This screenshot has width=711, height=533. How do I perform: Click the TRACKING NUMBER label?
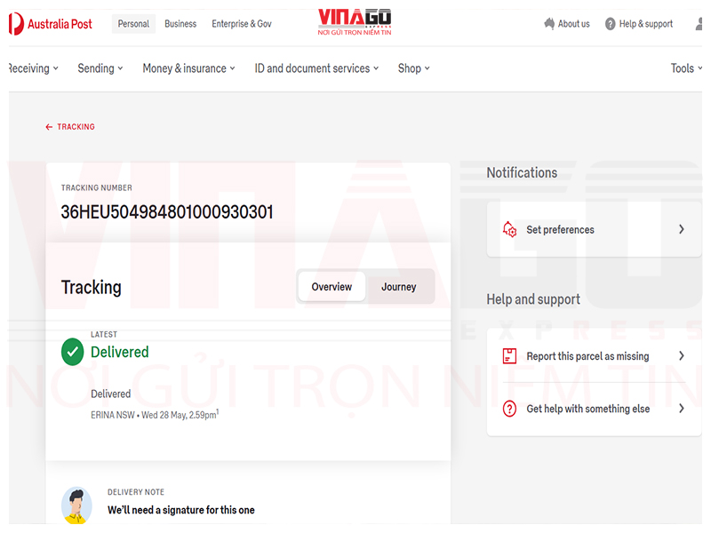pyautogui.click(x=97, y=187)
